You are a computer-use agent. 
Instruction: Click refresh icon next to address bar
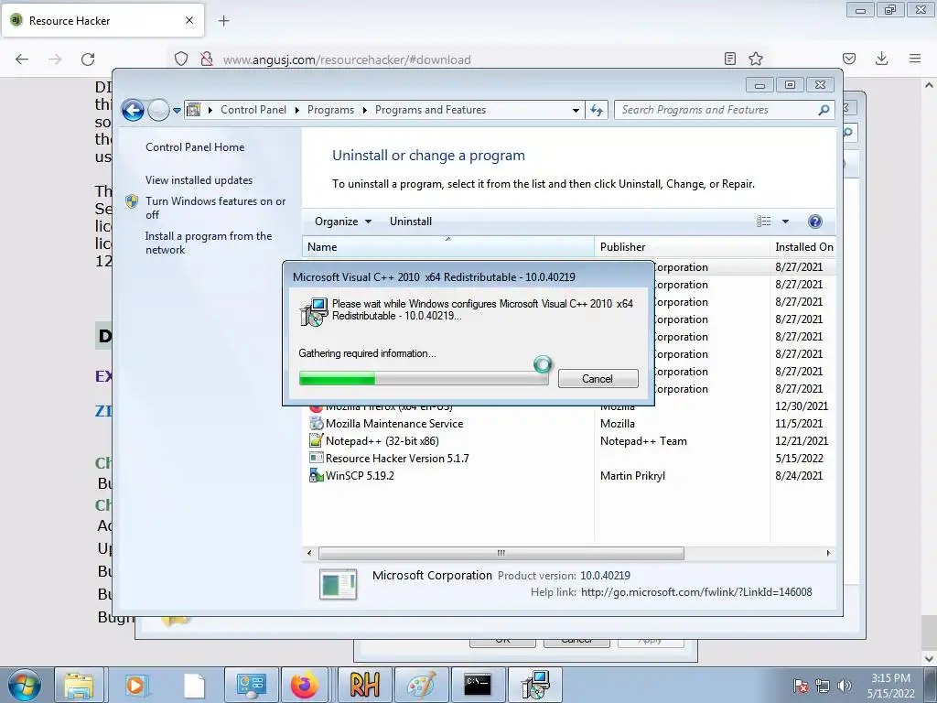point(597,110)
